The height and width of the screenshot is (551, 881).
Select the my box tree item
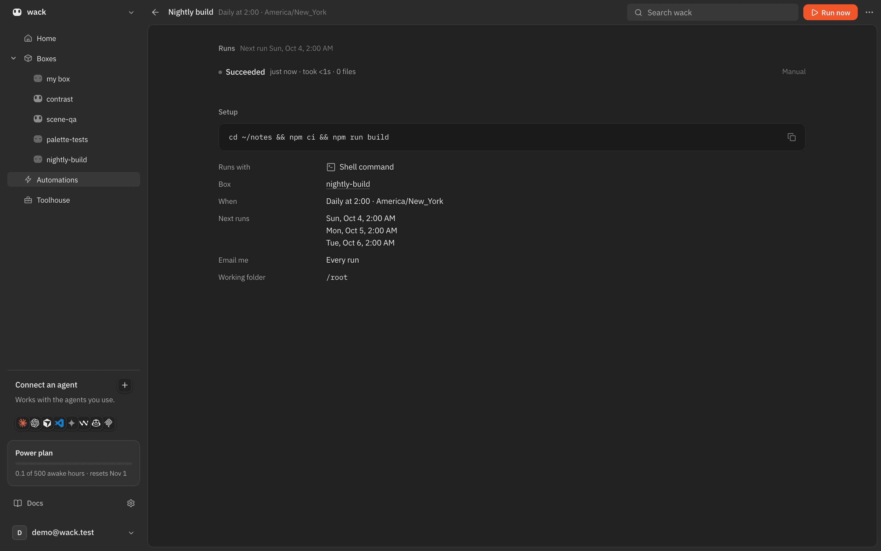click(73, 79)
